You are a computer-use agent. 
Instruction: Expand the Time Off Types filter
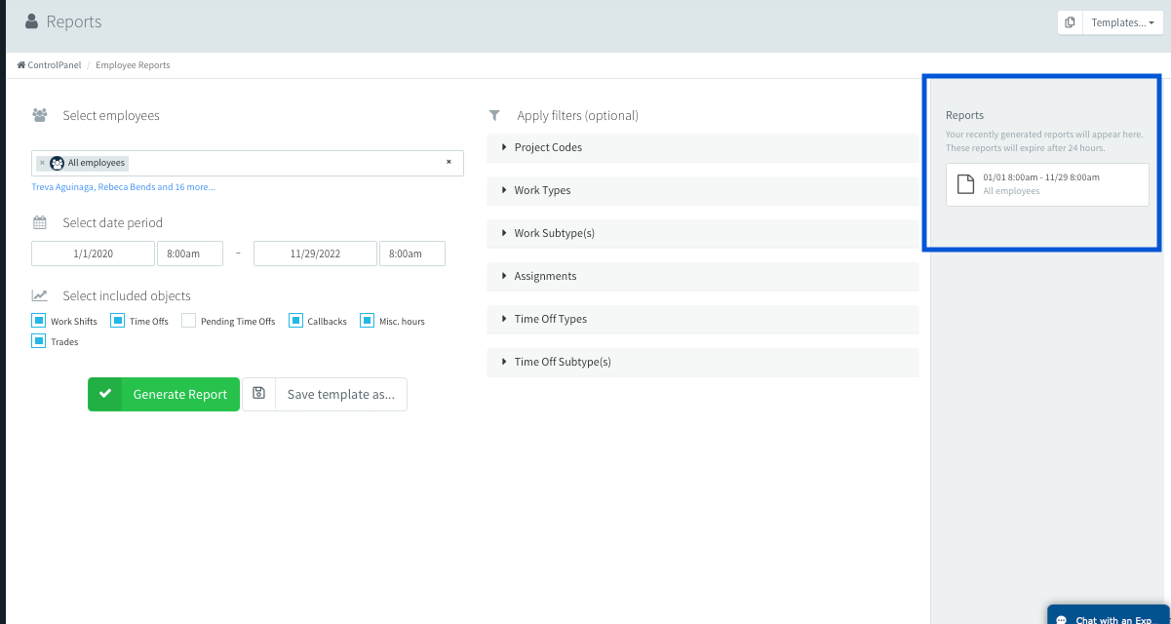click(x=702, y=319)
